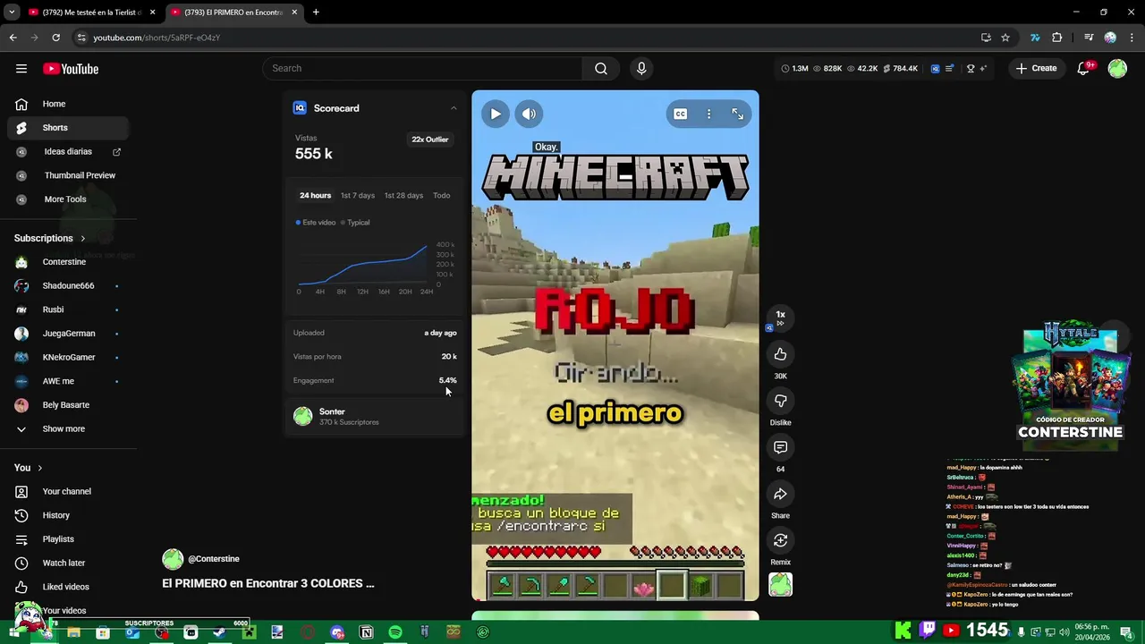This screenshot has width=1145, height=644.
Task: Open the Chrome tab search dropdown
Action: (12, 13)
